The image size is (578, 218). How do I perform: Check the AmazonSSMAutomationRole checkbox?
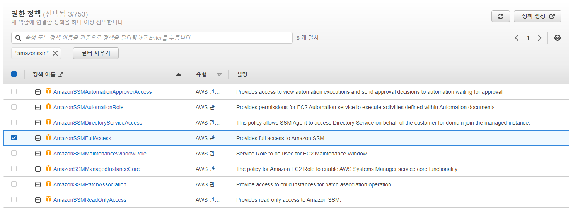14,107
